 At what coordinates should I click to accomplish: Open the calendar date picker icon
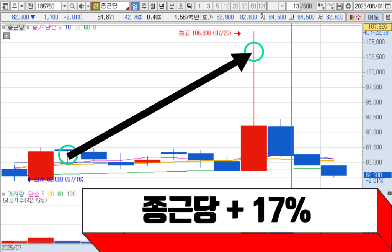tap(387, 6)
